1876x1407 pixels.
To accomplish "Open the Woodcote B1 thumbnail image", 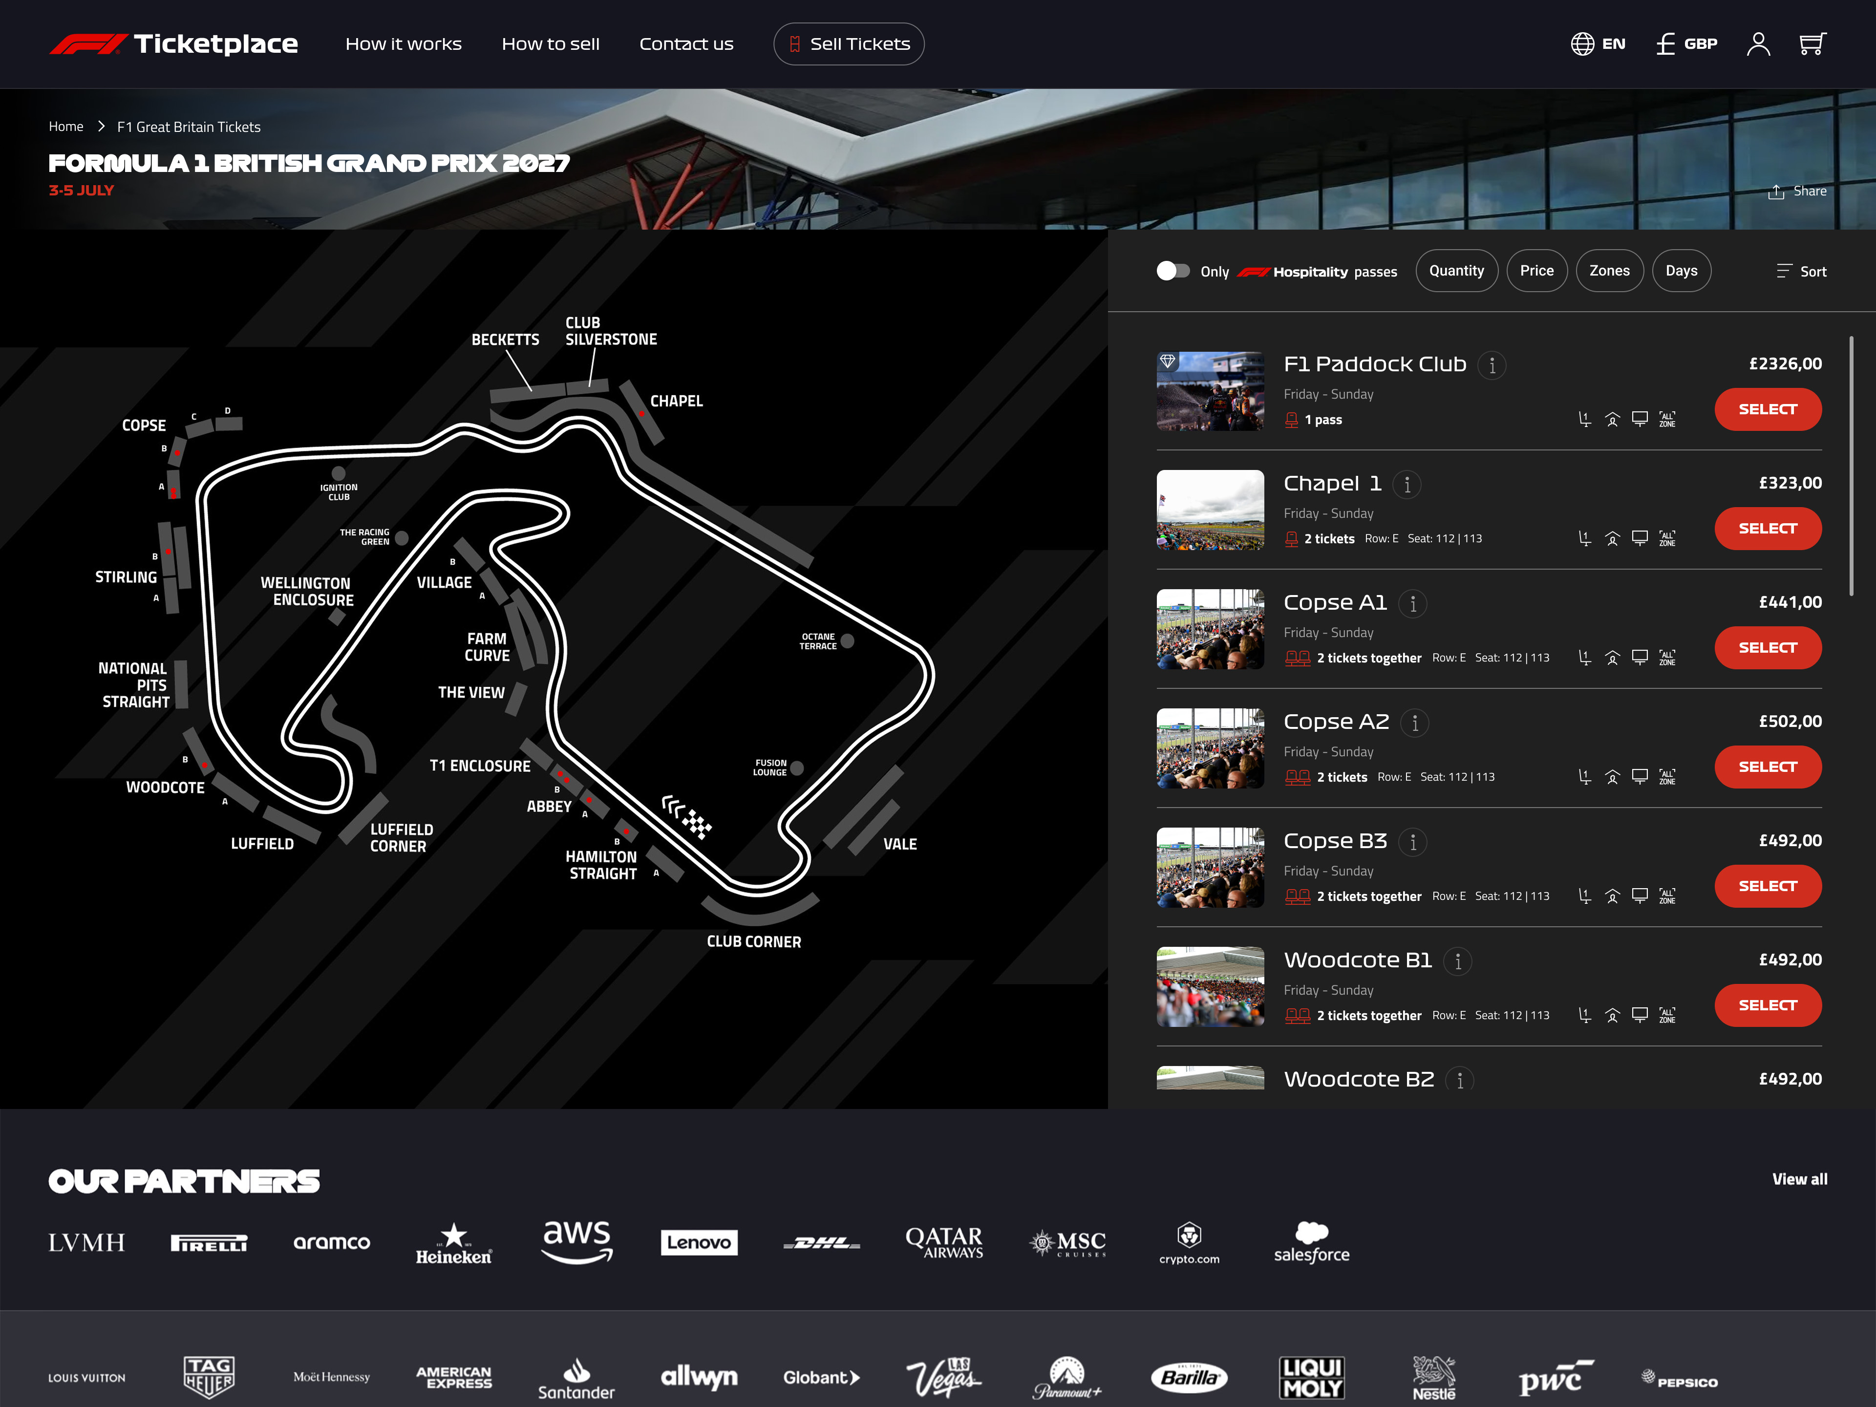I will [x=1210, y=987].
